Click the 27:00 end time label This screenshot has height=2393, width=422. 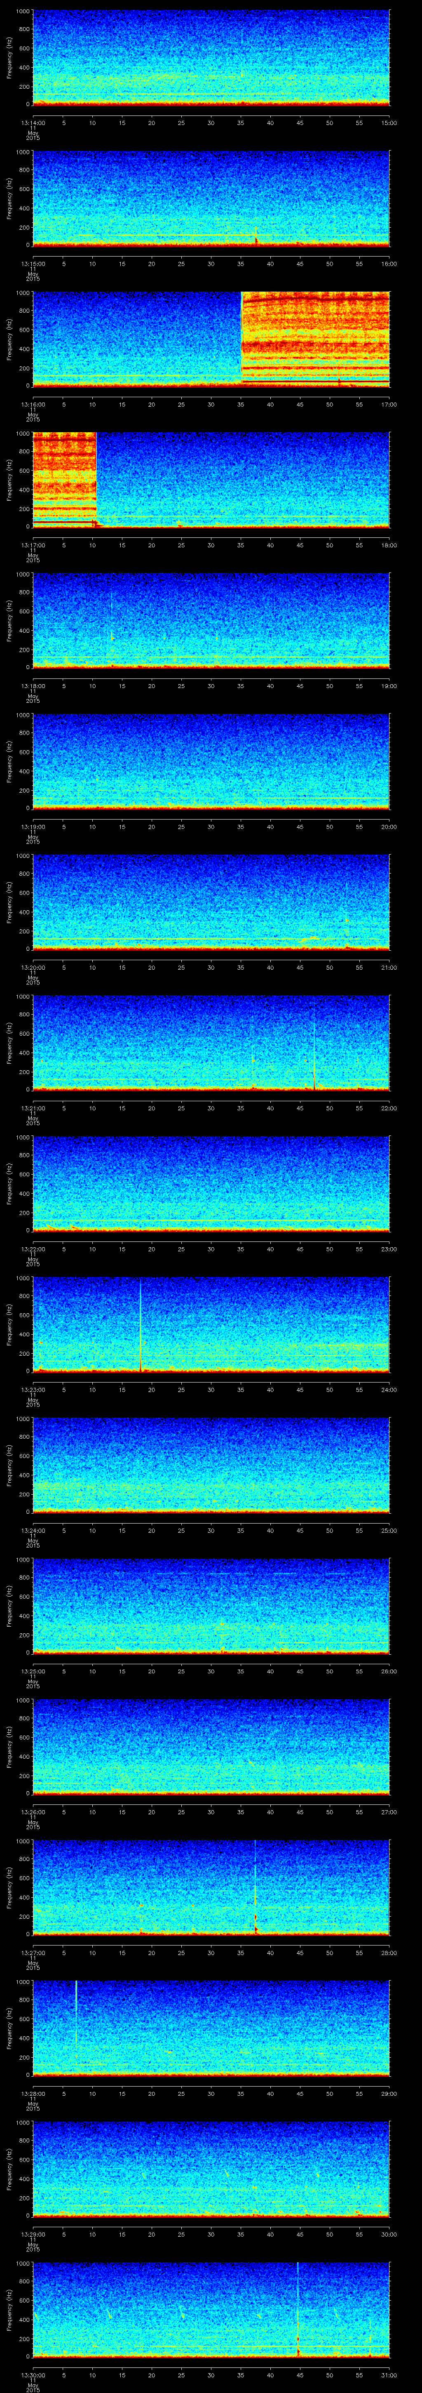coord(389,1811)
